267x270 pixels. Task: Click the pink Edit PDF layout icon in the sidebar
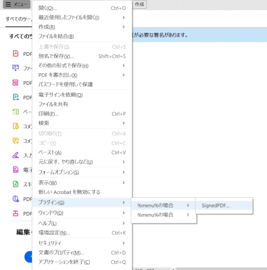pos(15,83)
